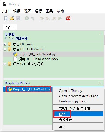Image resolution: width=105 pixels, height=132 pixels.
Task: Click the 2. 项目课程 path segment
Action: pos(19,38)
